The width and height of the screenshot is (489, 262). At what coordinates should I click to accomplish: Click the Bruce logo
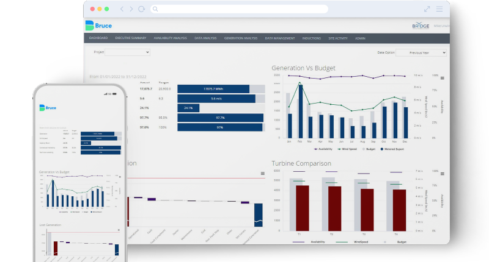click(98, 26)
